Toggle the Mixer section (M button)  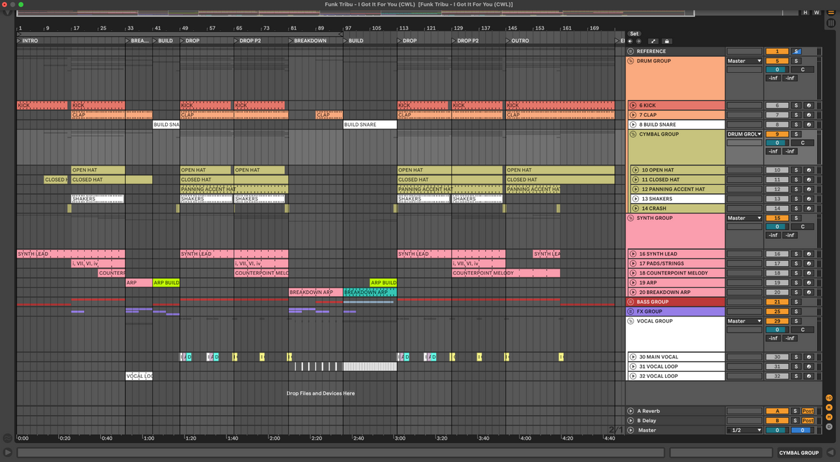point(829,416)
